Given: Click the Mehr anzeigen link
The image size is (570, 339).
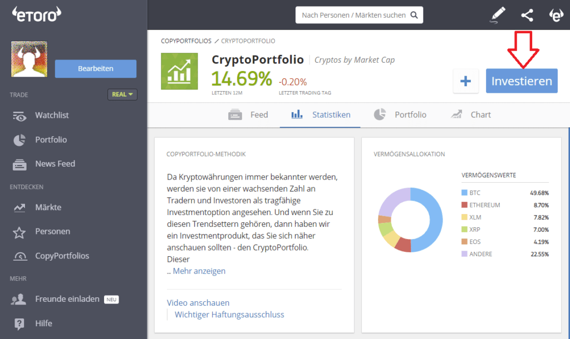Looking at the screenshot, I should click(x=199, y=271).
